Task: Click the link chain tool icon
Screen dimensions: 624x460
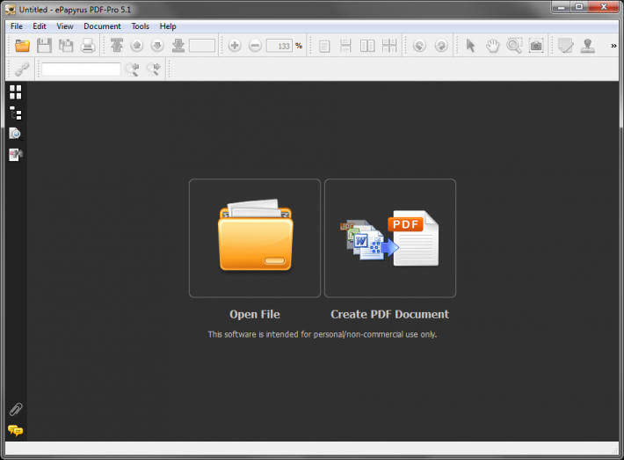Action: pyautogui.click(x=22, y=69)
